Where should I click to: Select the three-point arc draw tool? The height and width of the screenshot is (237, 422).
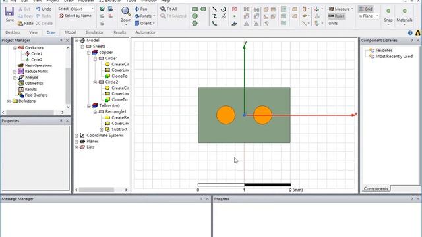coord(214,24)
